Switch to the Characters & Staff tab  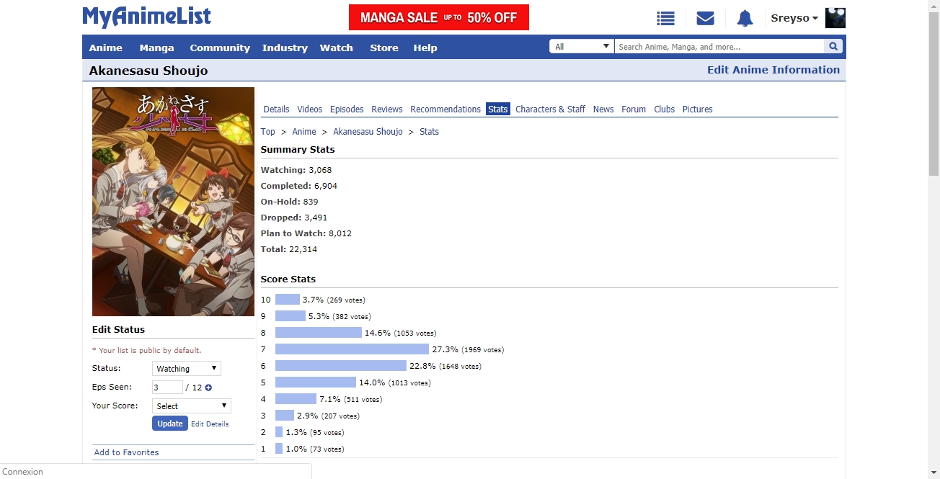pos(550,109)
